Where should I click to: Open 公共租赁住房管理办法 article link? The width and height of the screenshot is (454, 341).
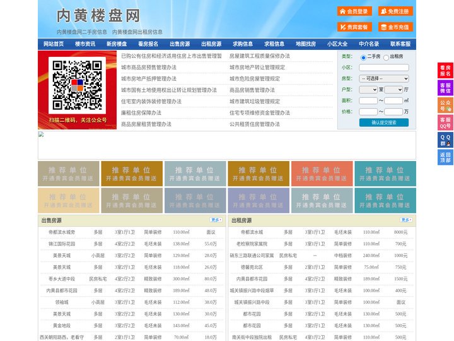click(x=255, y=124)
